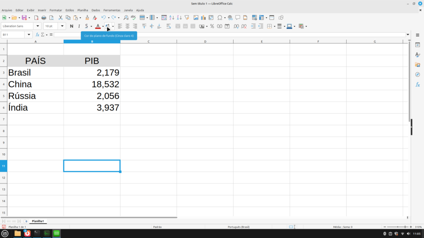Open the Function Wizard fx icon
Screen dimensions: 424x238
pos(37,35)
